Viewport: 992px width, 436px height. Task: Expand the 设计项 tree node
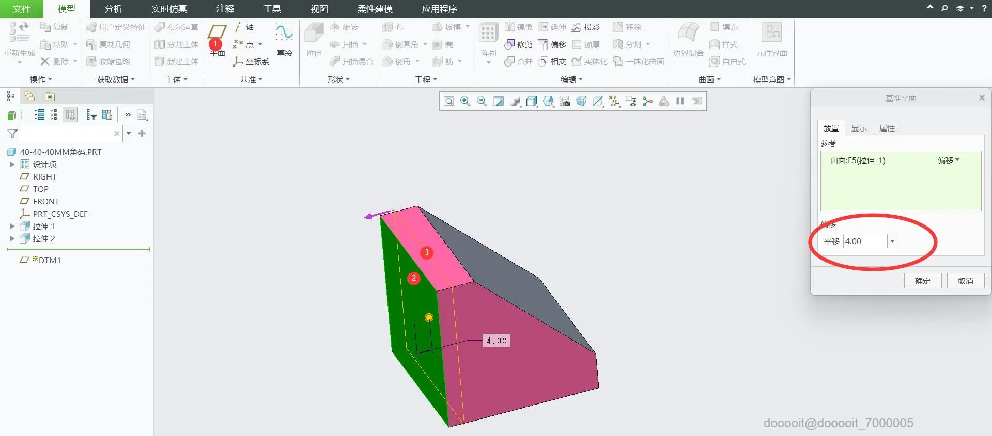click(12, 164)
